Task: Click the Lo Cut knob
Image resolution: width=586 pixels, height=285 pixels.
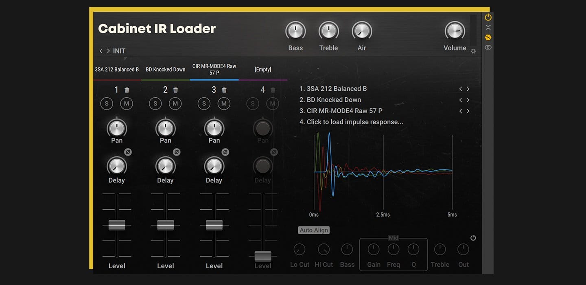Action: 299,250
